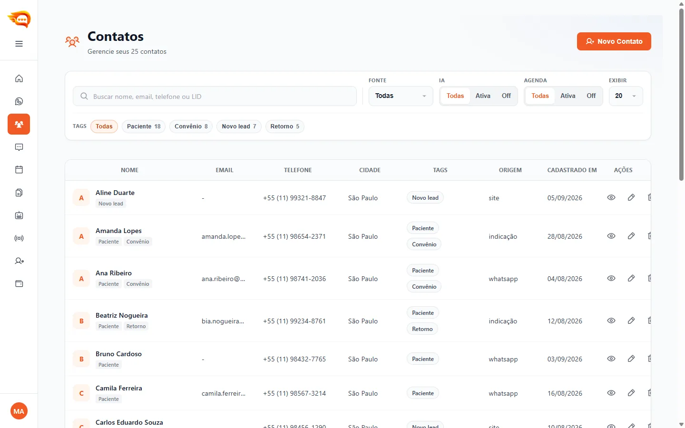Image resolution: width=685 pixels, height=428 pixels.
Task: Click the app logo at the top of the sidebar
Action: (19, 19)
